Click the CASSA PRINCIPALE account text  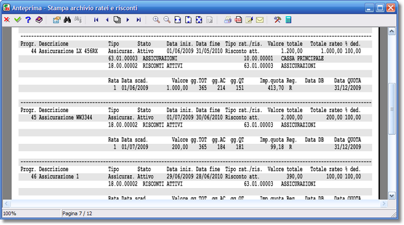pos(302,58)
